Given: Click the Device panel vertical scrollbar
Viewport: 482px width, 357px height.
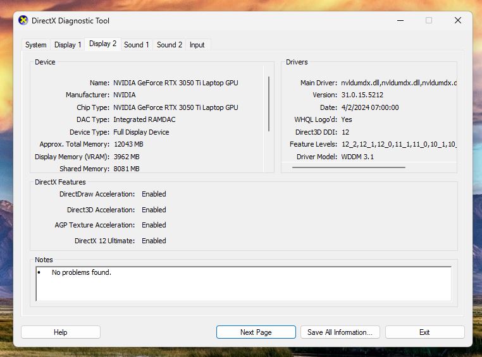Looking at the screenshot, I should (269, 104).
